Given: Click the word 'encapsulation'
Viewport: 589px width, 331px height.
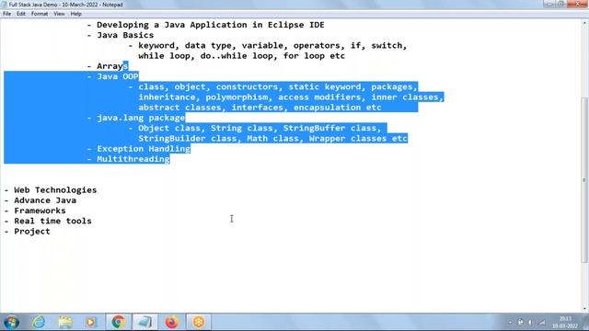Looking at the screenshot, I should [x=328, y=108].
